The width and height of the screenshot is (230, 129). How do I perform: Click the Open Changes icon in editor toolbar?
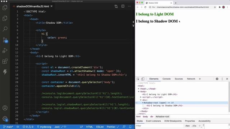point(116,6)
